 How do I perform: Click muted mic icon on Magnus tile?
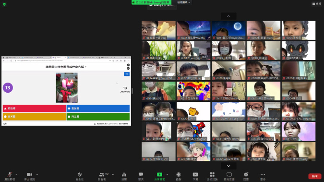coord(179,139)
